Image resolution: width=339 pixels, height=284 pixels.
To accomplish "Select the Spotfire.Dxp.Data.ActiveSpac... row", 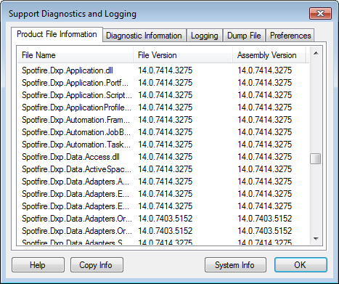I will [163, 169].
